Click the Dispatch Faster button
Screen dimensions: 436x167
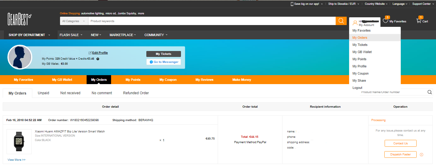coord(400,154)
